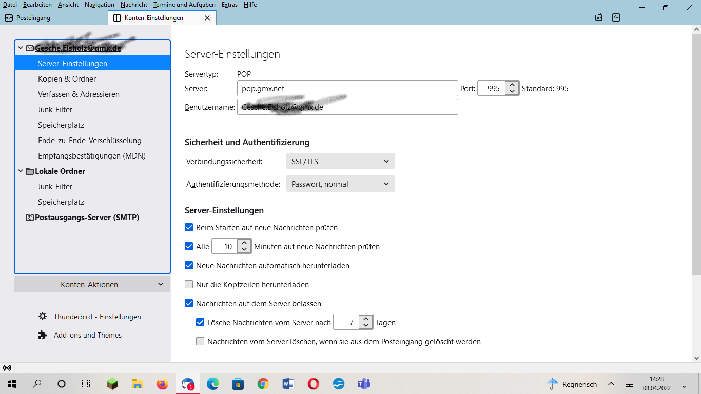Click the Server name input field
Image resolution: width=701 pixels, height=394 pixels.
point(347,89)
